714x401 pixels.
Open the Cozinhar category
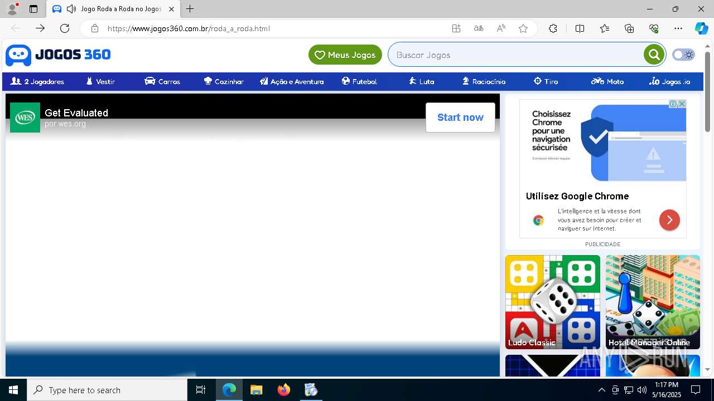tap(224, 81)
